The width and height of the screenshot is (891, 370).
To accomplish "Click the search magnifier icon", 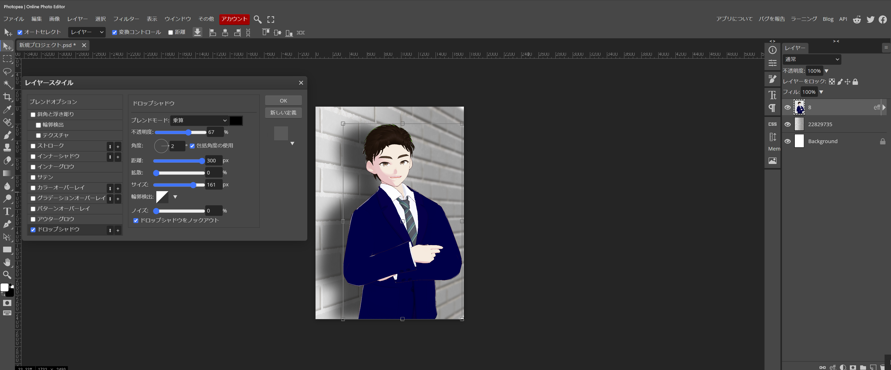I will tap(257, 19).
